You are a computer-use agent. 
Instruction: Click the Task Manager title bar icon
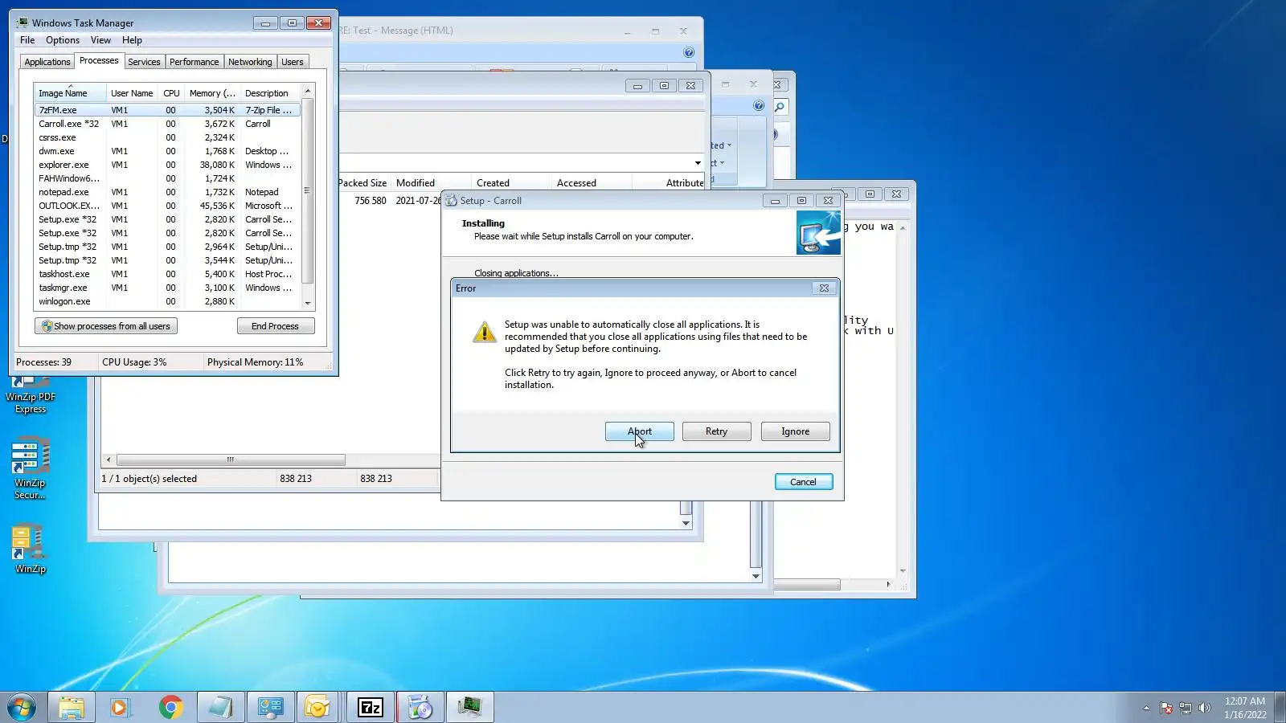(x=23, y=22)
